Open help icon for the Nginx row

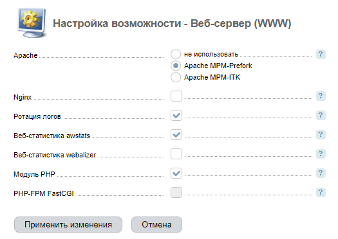coord(321,96)
